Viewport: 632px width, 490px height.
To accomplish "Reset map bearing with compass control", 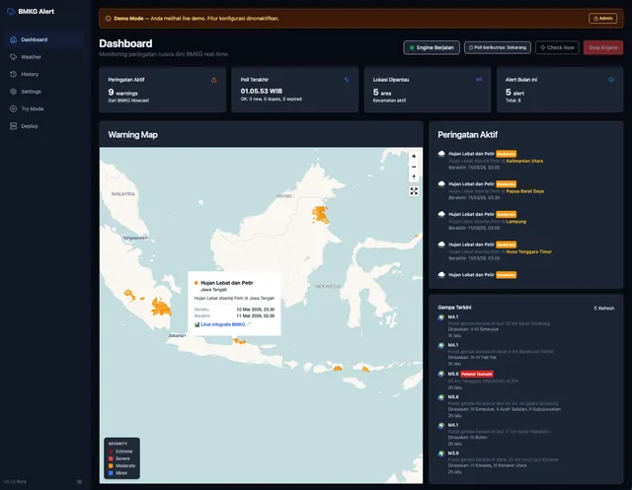I will pyautogui.click(x=414, y=177).
